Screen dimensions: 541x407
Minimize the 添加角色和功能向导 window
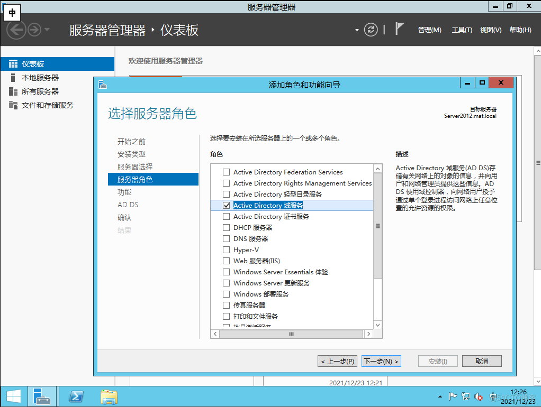(x=467, y=82)
